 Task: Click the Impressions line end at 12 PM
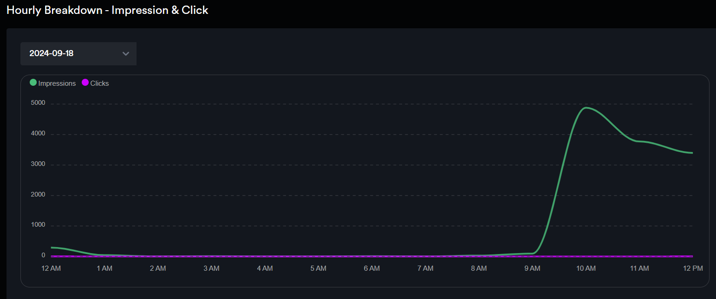pyautogui.click(x=692, y=153)
